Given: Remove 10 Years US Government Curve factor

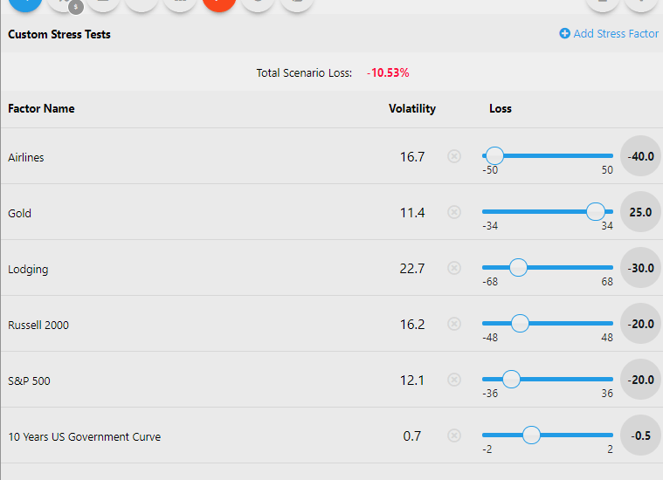Looking at the screenshot, I should (454, 435).
